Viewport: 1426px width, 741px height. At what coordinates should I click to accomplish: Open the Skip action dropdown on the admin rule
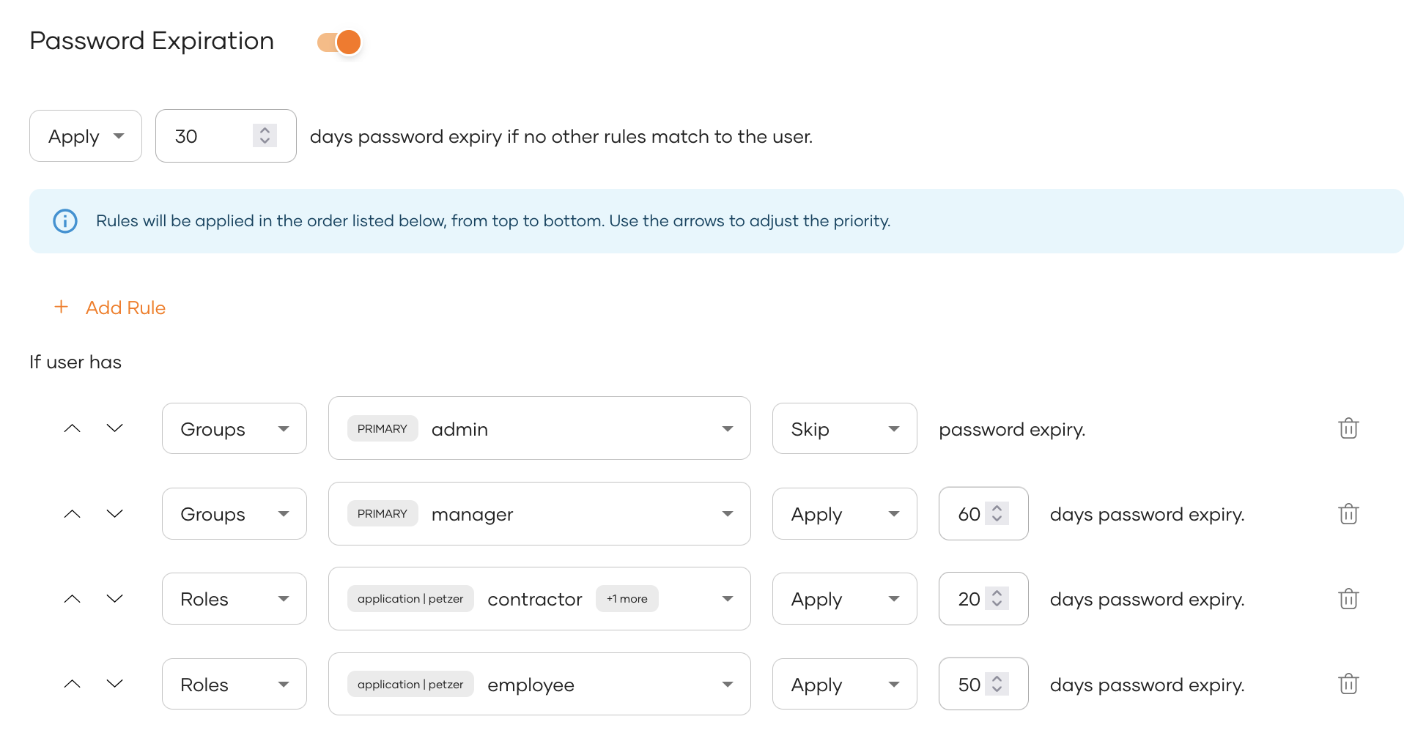(x=844, y=428)
